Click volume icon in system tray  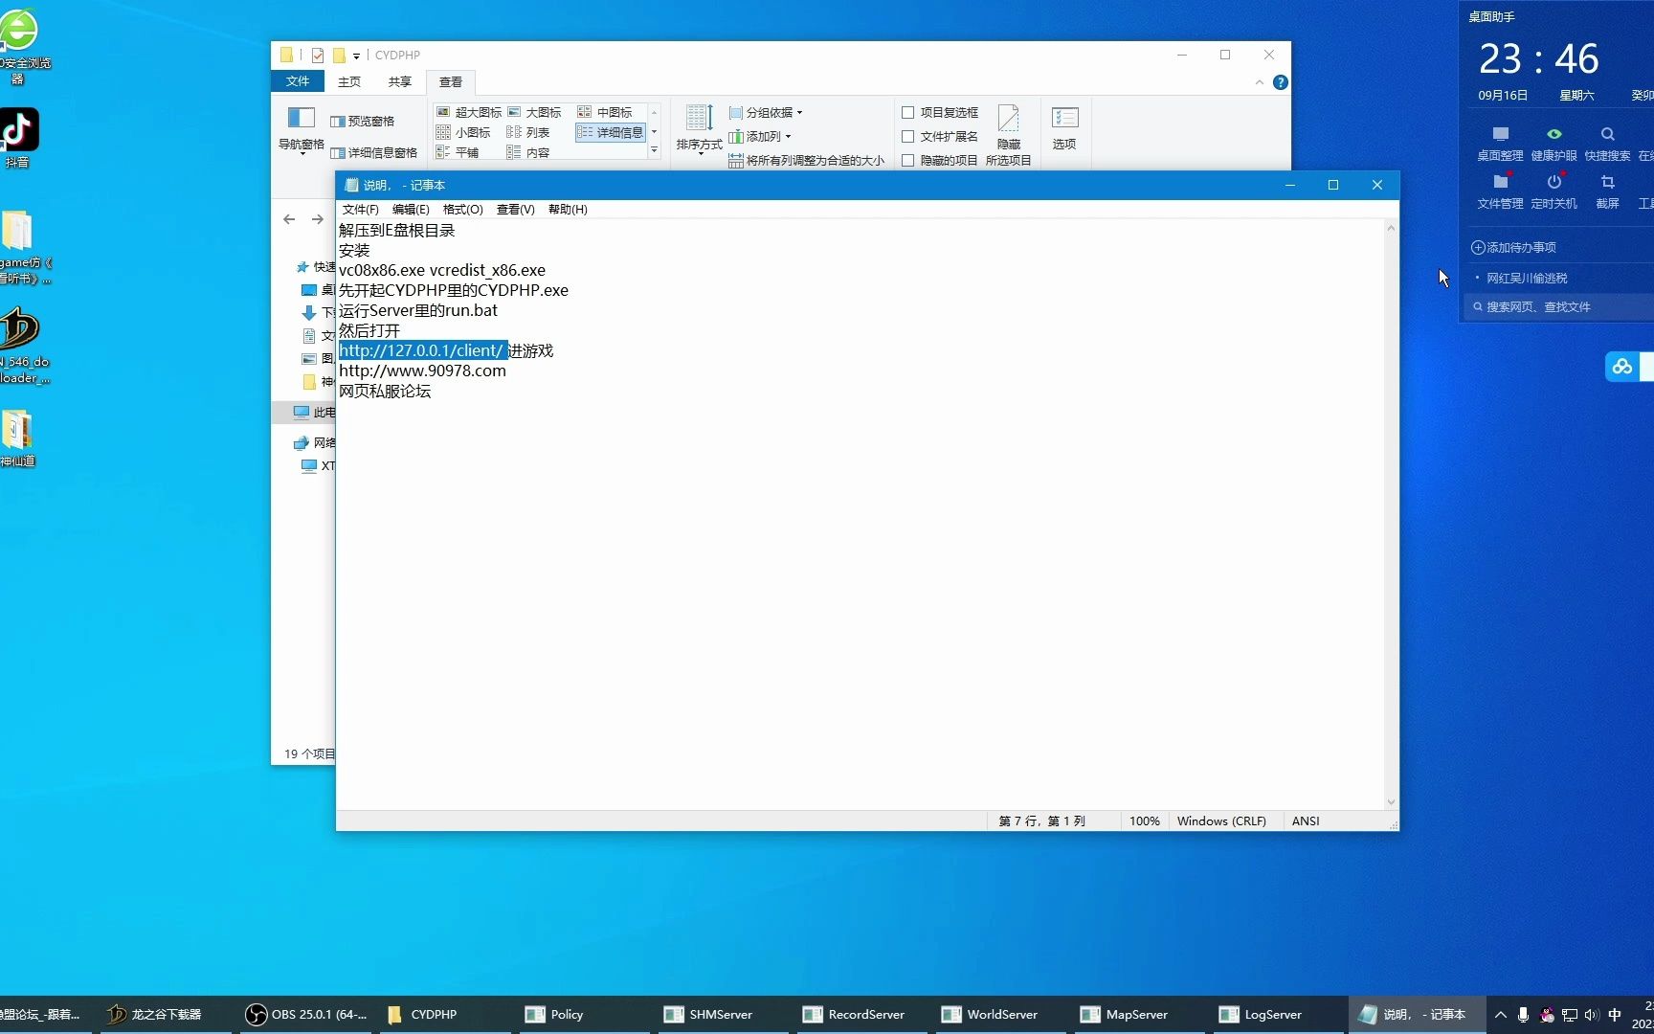coord(1591,1015)
